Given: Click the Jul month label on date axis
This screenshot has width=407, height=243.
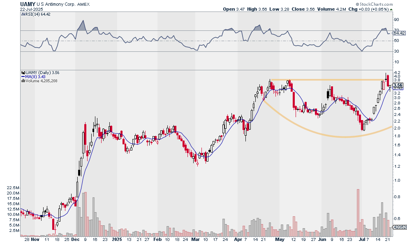Looking at the screenshot, I should (x=362, y=239).
